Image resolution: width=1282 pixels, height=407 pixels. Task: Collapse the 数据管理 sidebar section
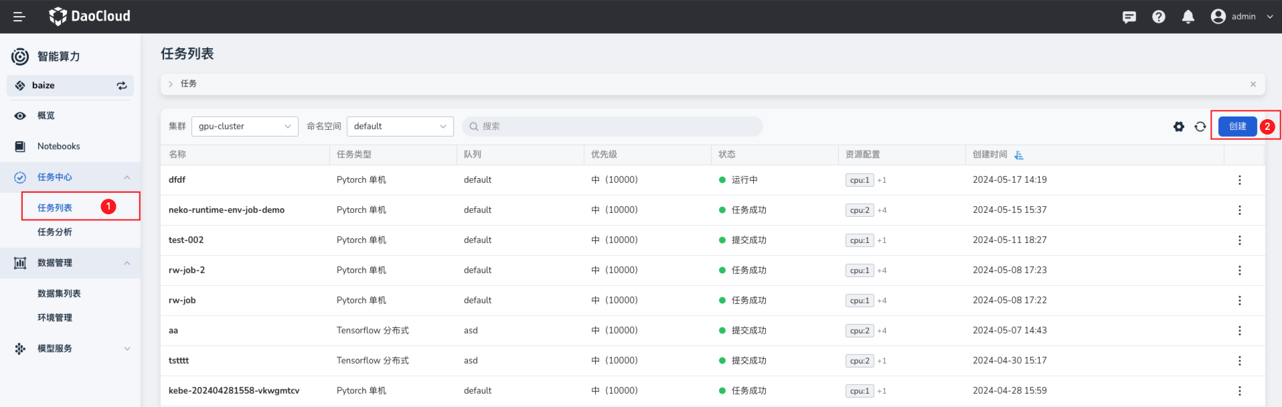[x=127, y=263]
